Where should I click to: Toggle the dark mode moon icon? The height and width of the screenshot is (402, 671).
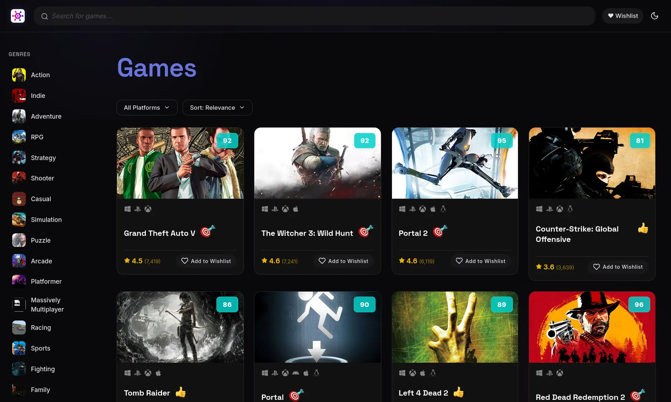coord(655,16)
